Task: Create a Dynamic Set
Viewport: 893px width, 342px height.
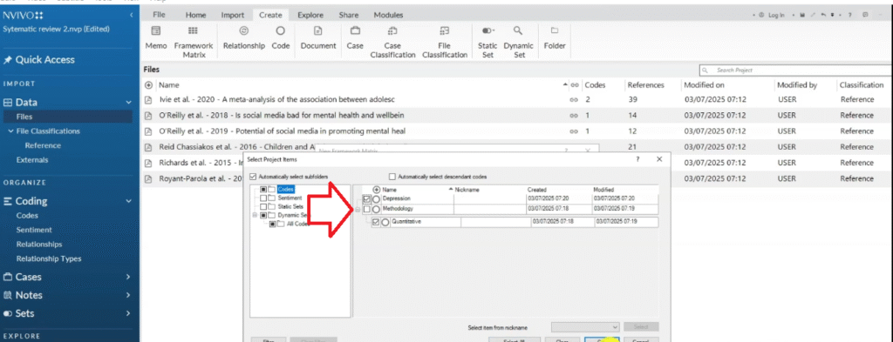Action: tap(518, 42)
